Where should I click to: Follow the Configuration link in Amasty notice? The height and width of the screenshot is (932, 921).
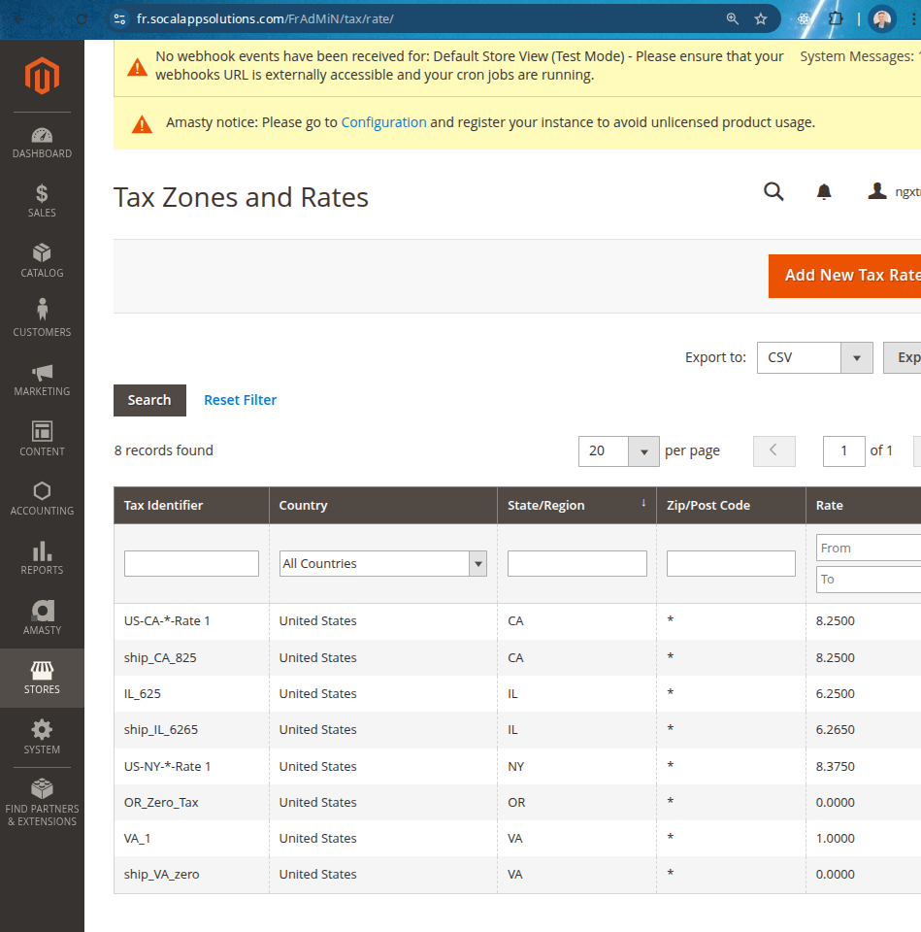click(383, 122)
